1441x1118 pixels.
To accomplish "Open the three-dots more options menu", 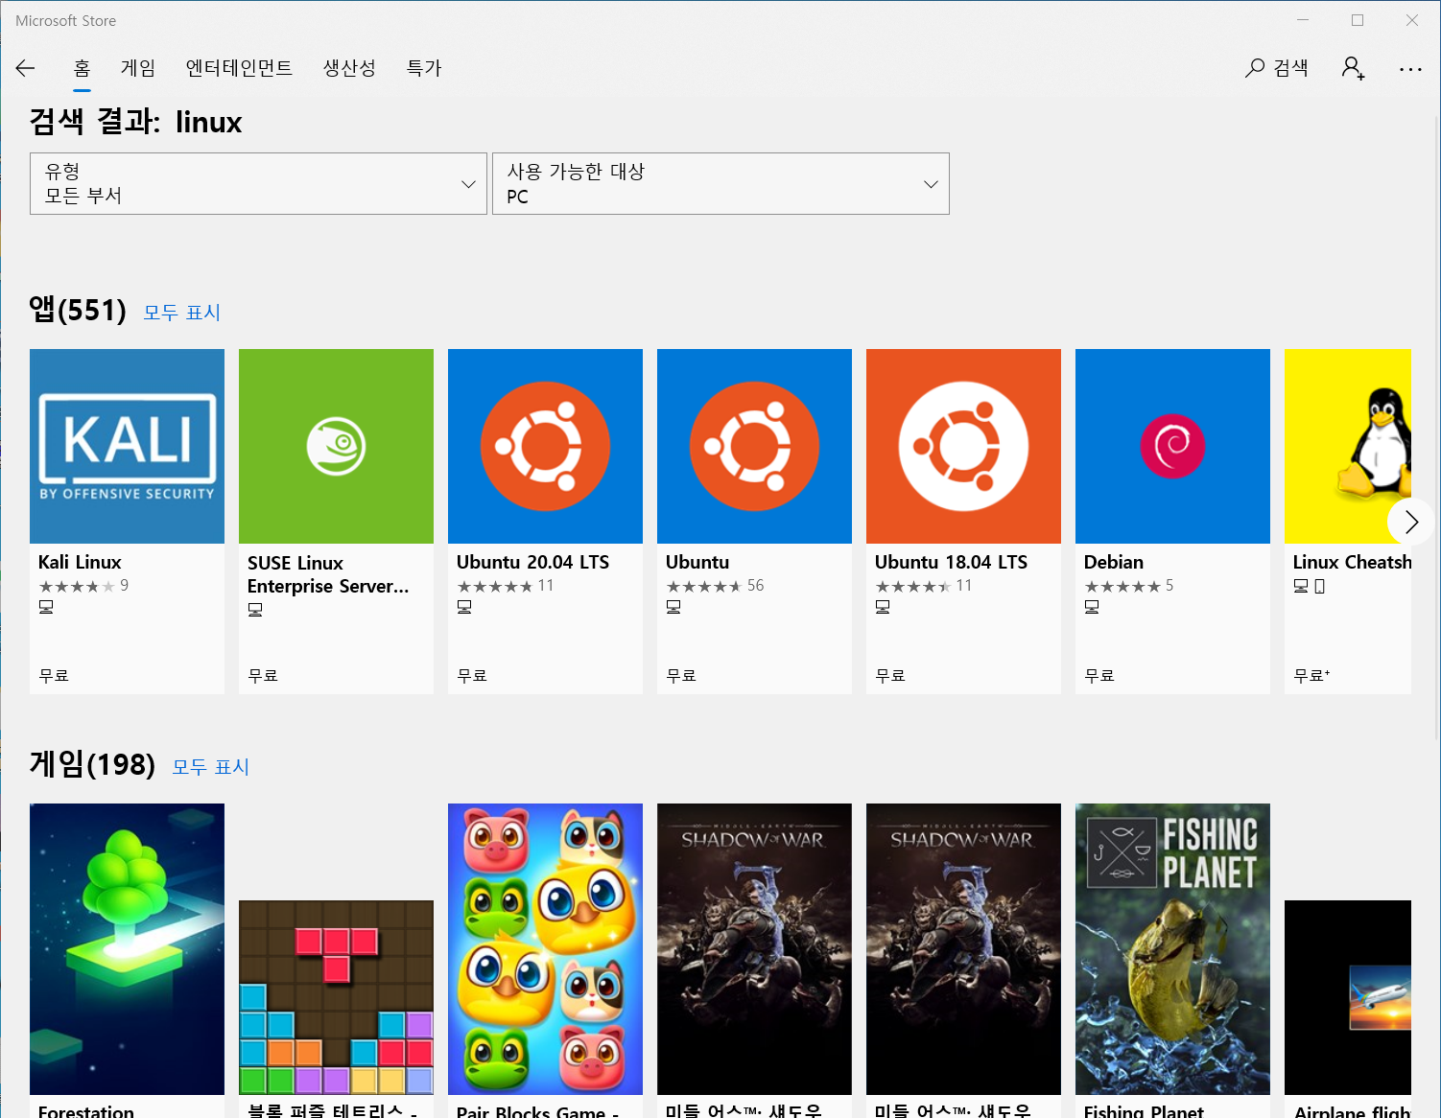I will 1410,69.
